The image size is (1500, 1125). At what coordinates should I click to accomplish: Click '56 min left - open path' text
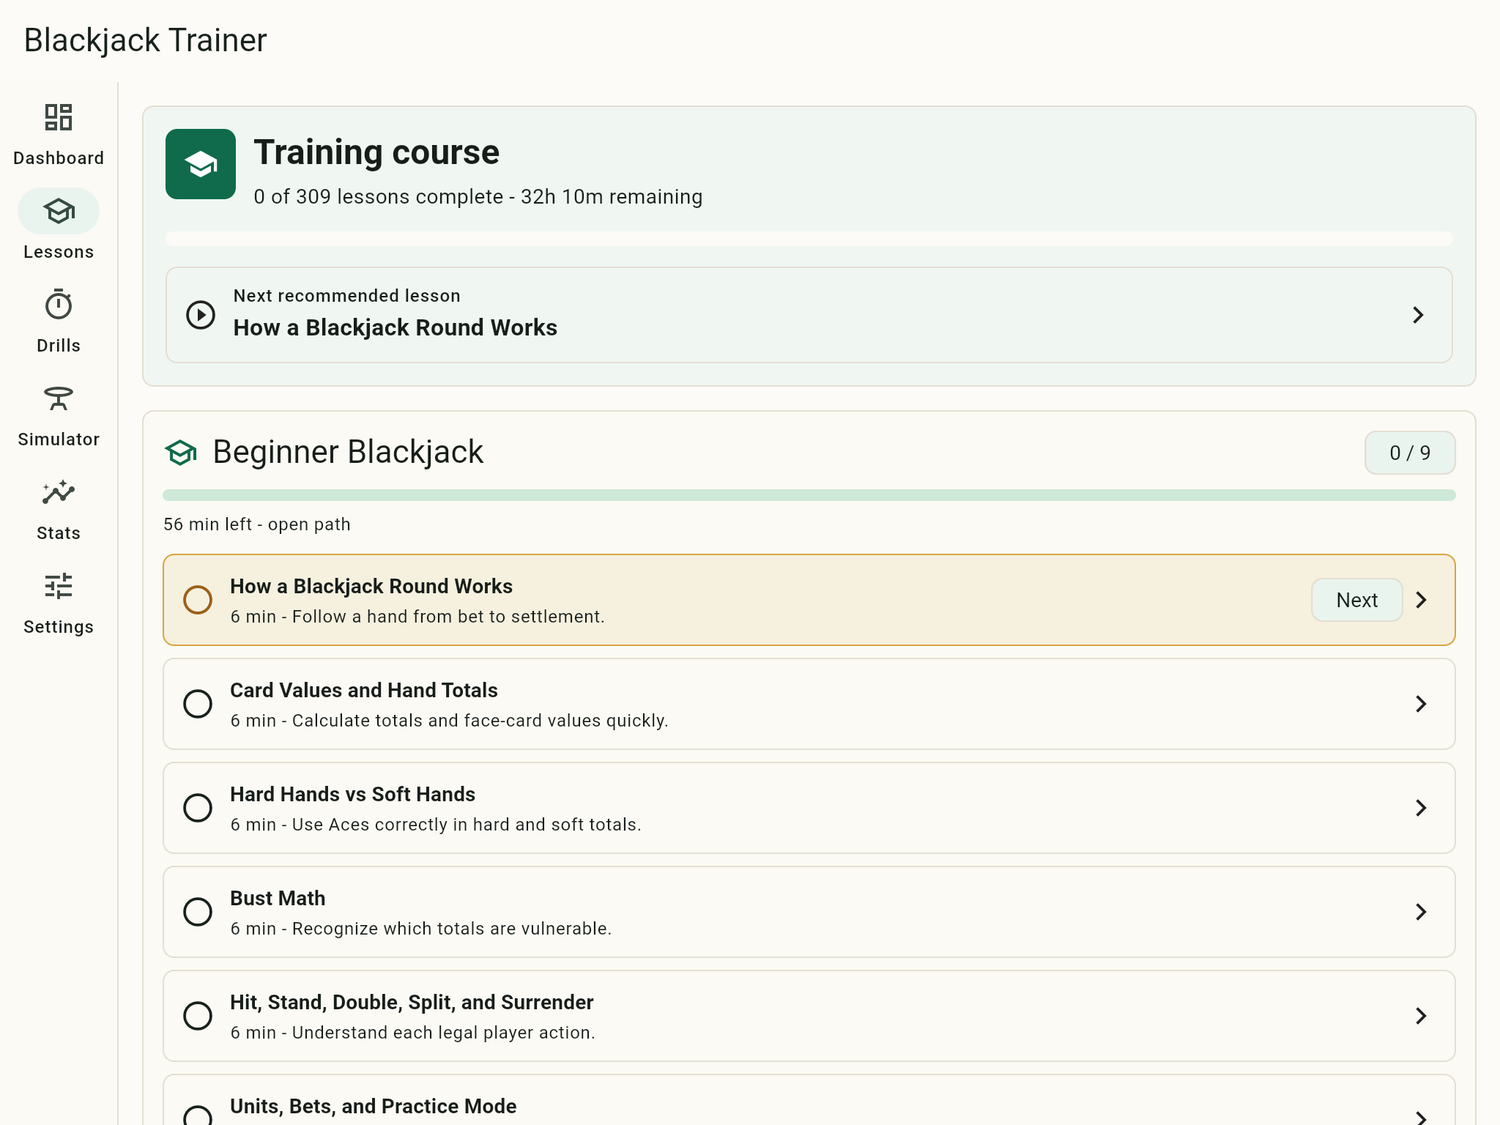257,524
